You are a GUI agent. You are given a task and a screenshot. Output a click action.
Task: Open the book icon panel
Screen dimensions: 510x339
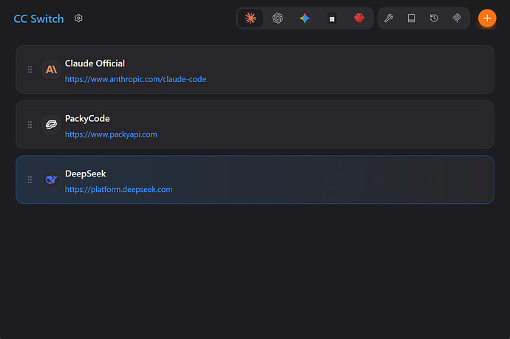point(412,18)
